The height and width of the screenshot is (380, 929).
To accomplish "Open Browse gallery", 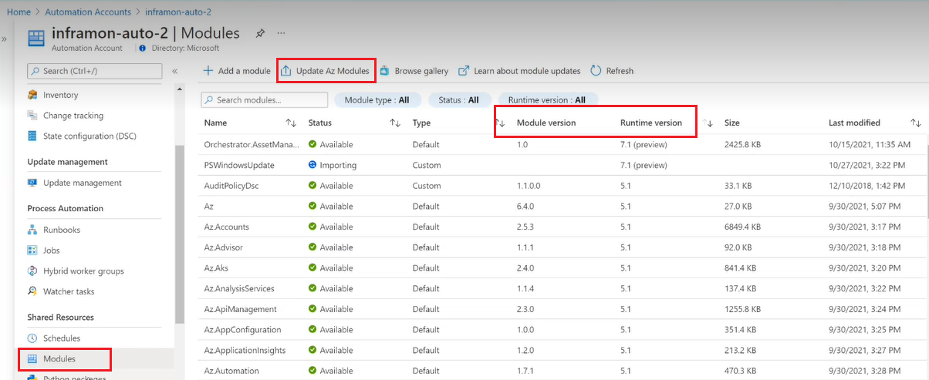I will [x=414, y=71].
